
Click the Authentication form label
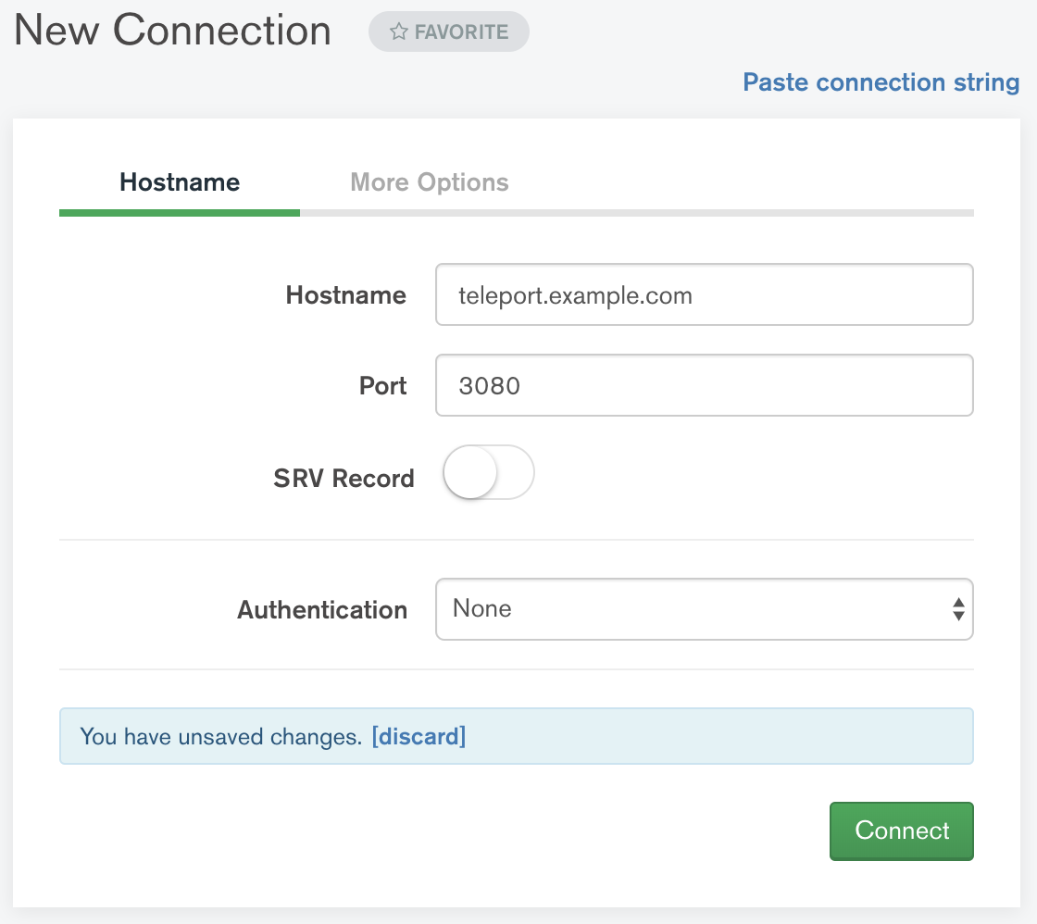322,609
